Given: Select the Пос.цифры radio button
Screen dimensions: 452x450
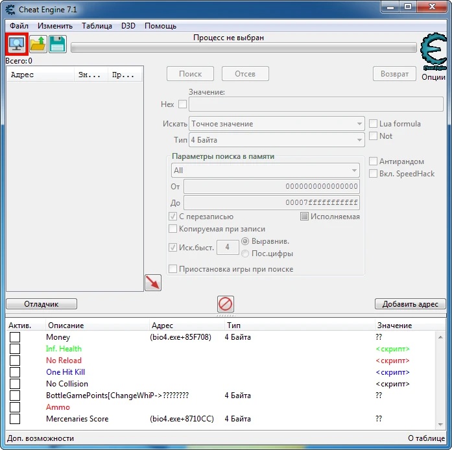Looking at the screenshot, I should (x=245, y=254).
